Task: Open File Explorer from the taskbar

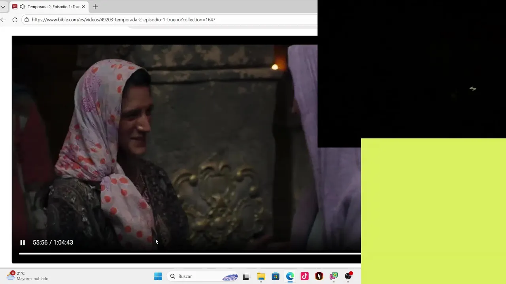Action: (261, 277)
